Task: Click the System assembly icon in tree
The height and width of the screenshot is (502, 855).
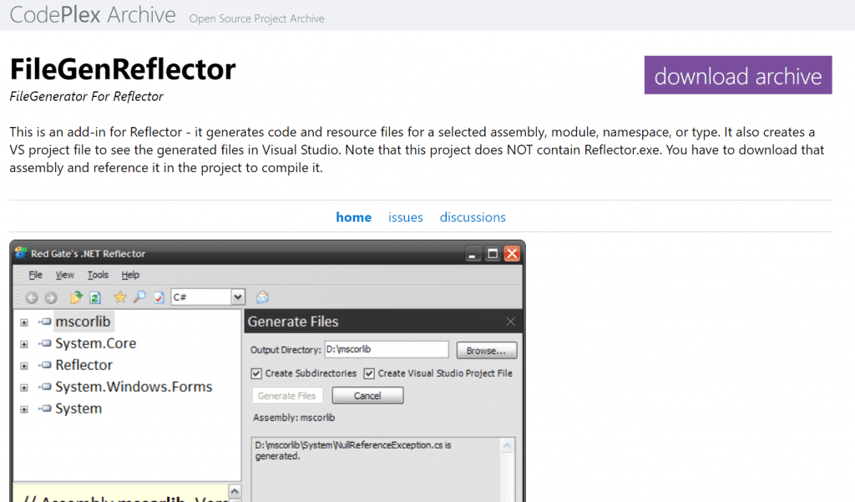Action: point(45,408)
